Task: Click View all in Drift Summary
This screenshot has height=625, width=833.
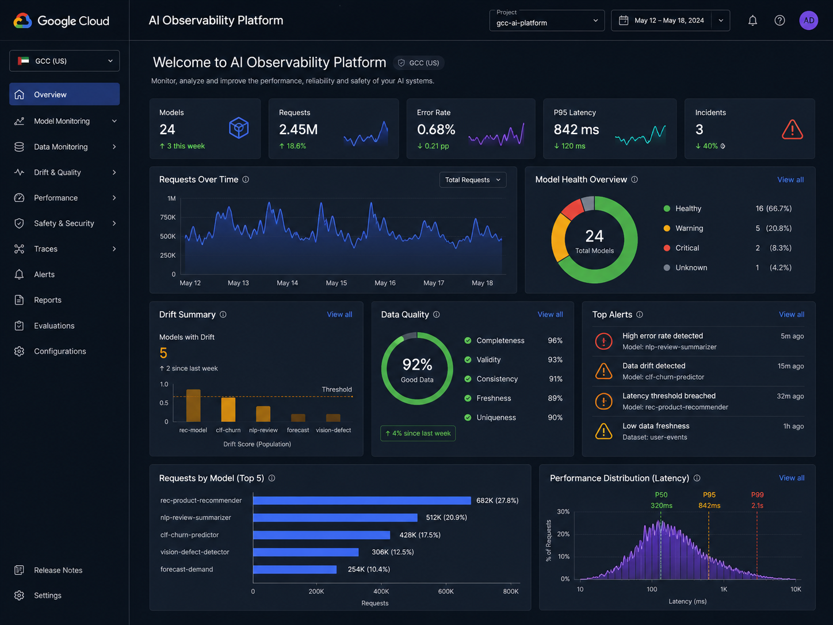Action: (x=339, y=314)
